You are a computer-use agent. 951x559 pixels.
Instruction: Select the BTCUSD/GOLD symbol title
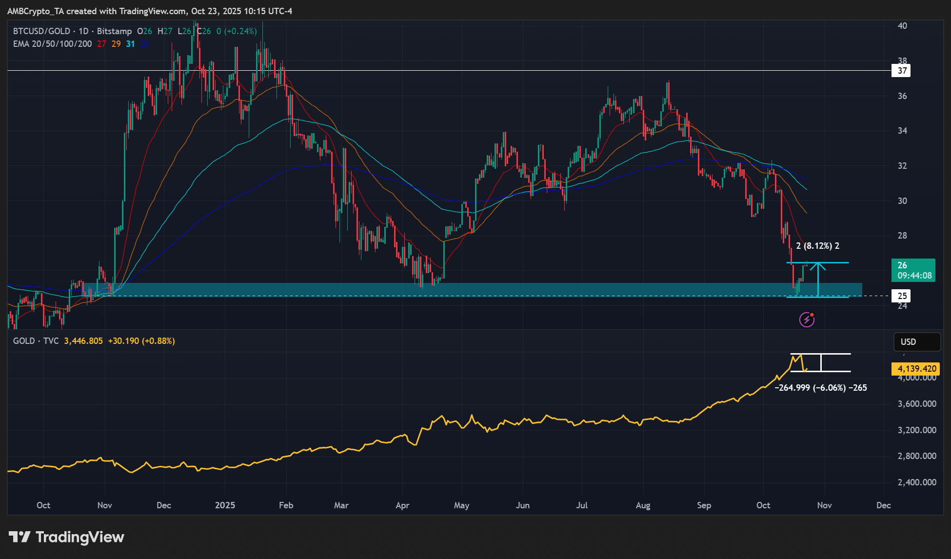click(42, 31)
